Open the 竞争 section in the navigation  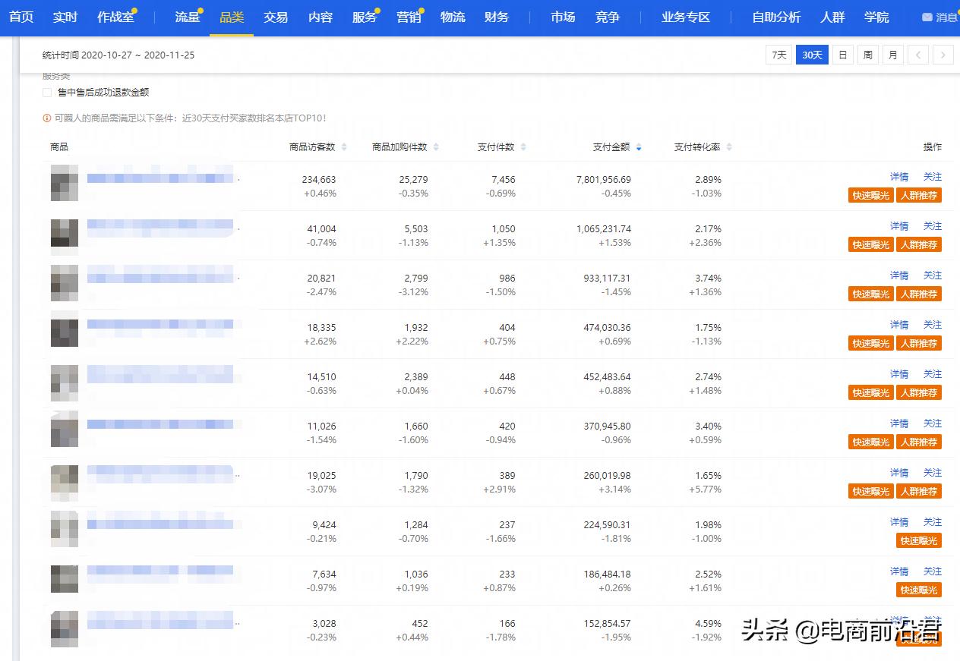(x=608, y=17)
